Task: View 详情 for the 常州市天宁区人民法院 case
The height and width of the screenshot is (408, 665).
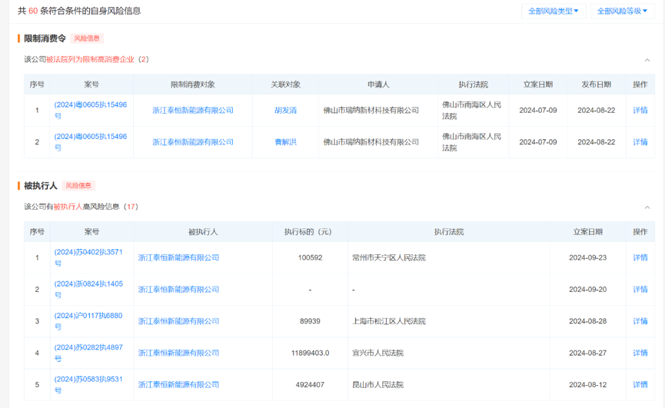Action: point(640,258)
